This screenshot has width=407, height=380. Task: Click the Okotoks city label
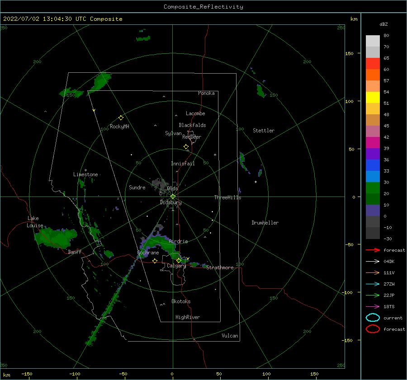click(x=181, y=301)
